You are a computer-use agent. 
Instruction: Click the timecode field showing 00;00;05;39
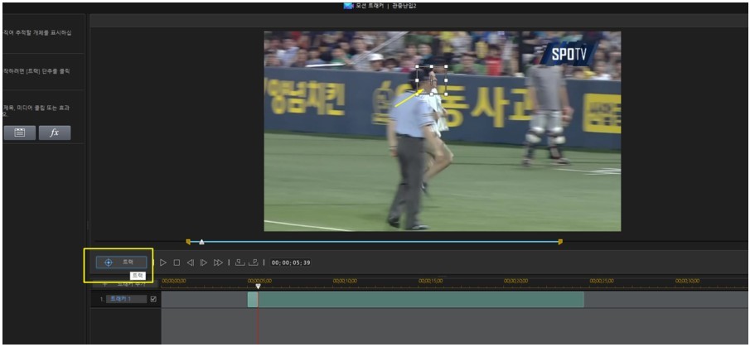[291, 263]
